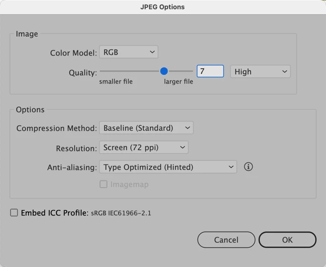Click the "Compression Method:" label

57,128
